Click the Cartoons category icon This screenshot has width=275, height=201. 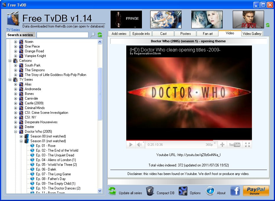coord(15,61)
